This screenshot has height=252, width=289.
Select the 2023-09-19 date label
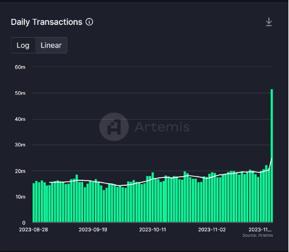(x=93, y=230)
